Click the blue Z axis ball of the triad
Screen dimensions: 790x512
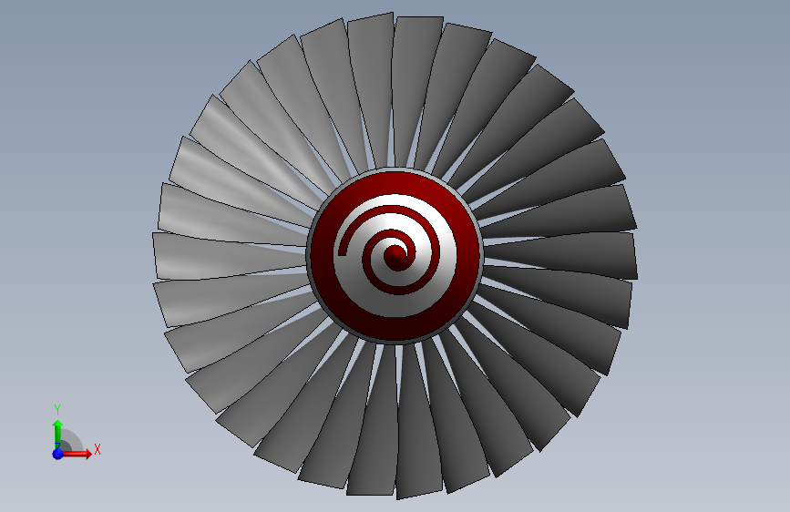coord(58,454)
